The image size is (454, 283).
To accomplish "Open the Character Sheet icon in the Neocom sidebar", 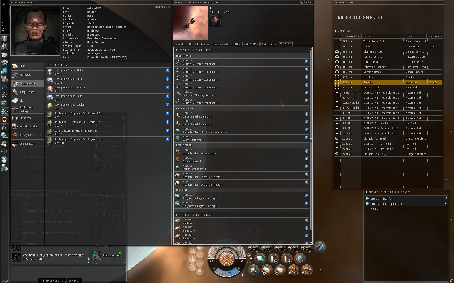I will 4,39.
